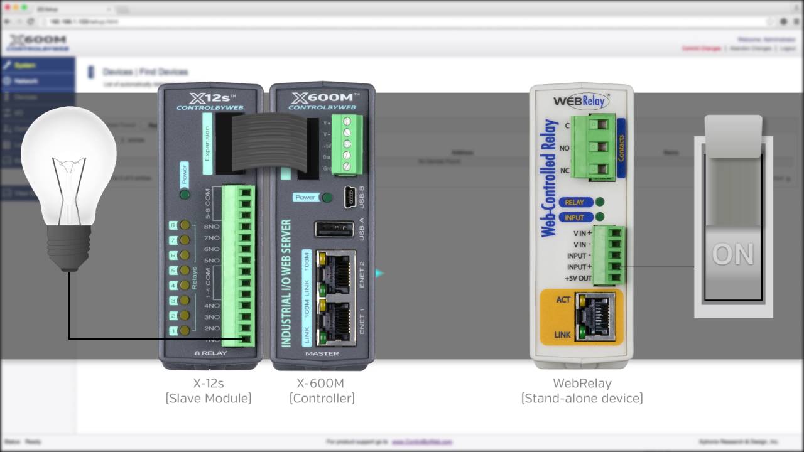Click the 'X-600M (Controller)' caption
The width and height of the screenshot is (804, 452).
pyautogui.click(x=322, y=390)
